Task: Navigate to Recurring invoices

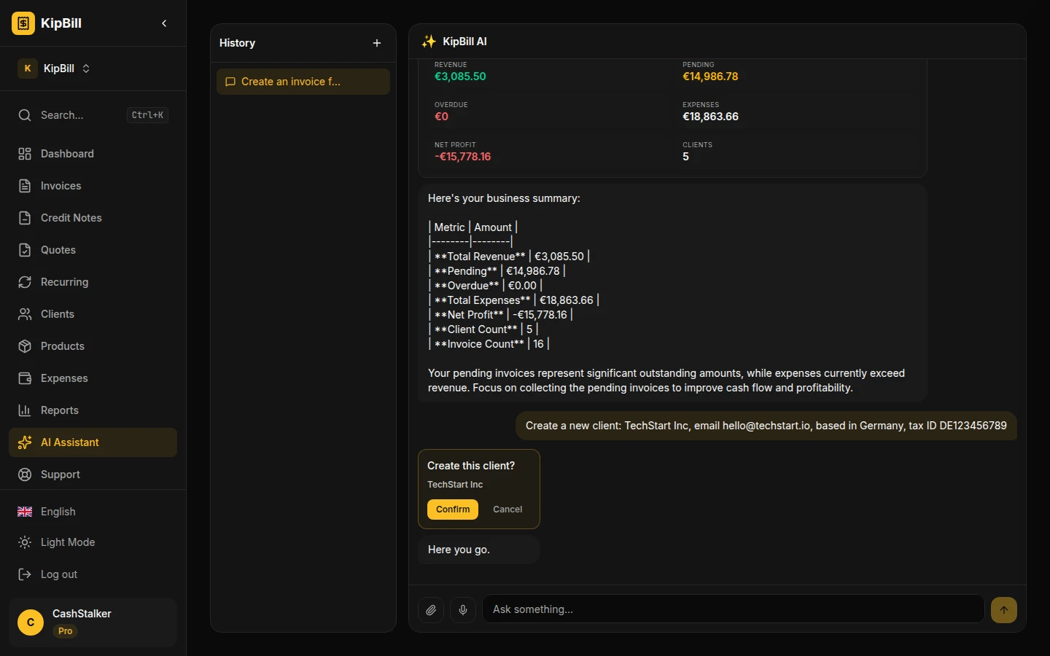Action: click(x=64, y=282)
